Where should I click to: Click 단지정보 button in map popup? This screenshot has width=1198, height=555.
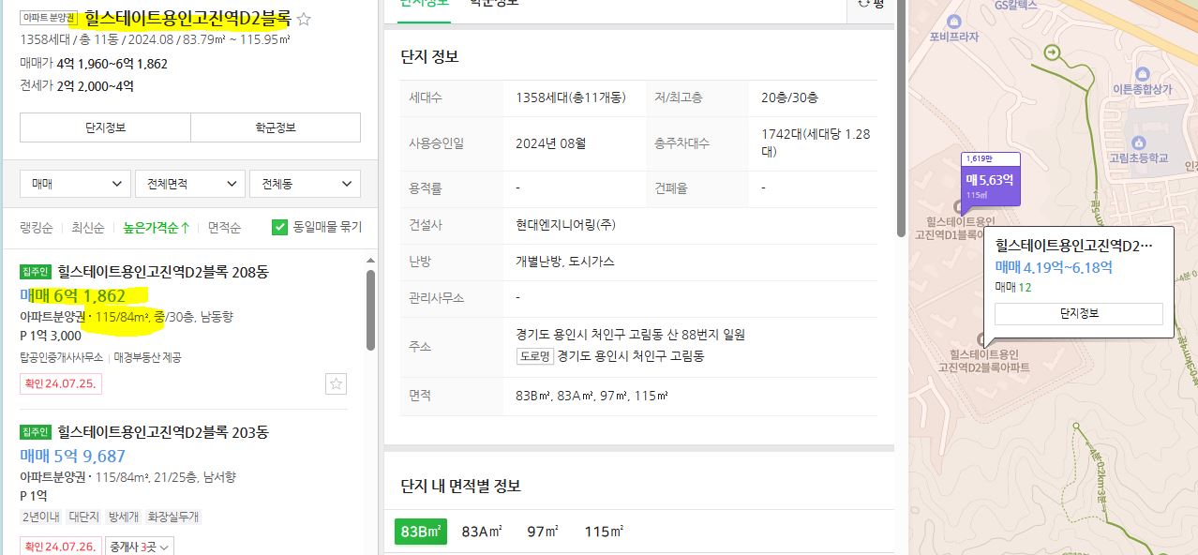pyautogui.click(x=1079, y=314)
